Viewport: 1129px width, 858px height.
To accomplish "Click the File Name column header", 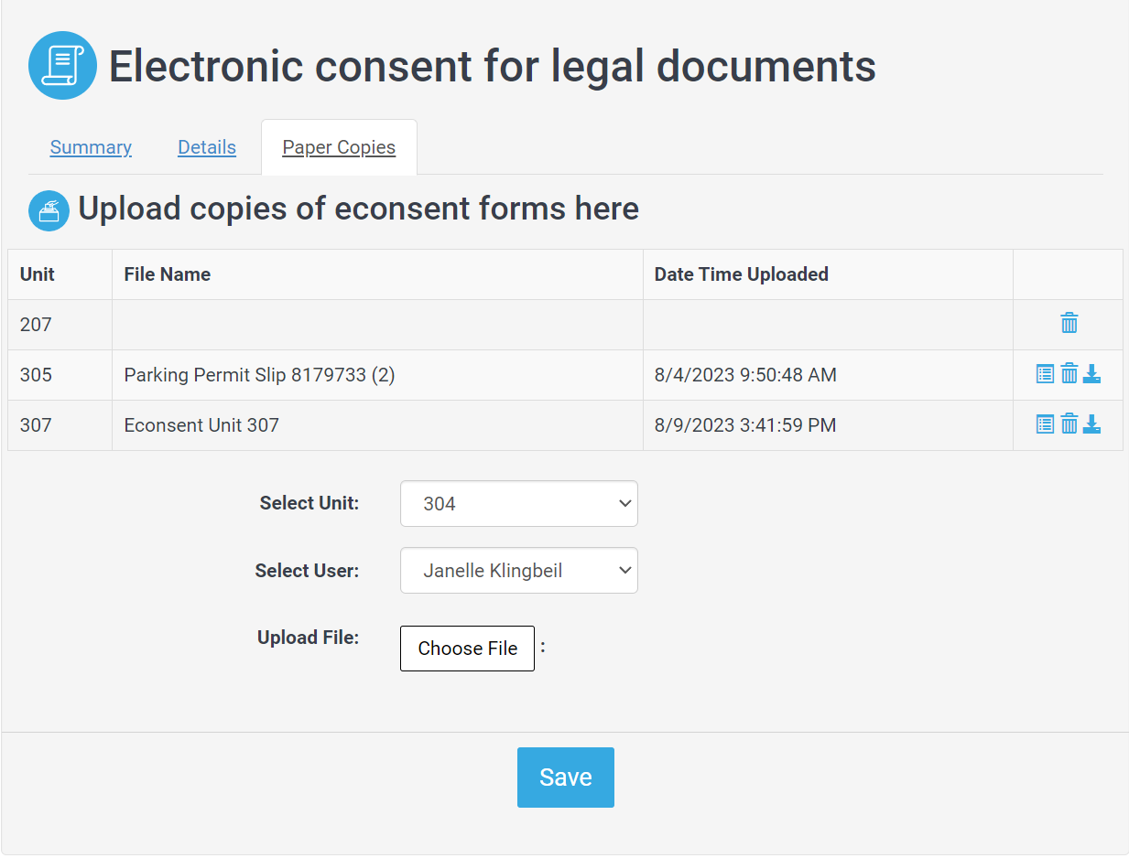I will (x=168, y=274).
